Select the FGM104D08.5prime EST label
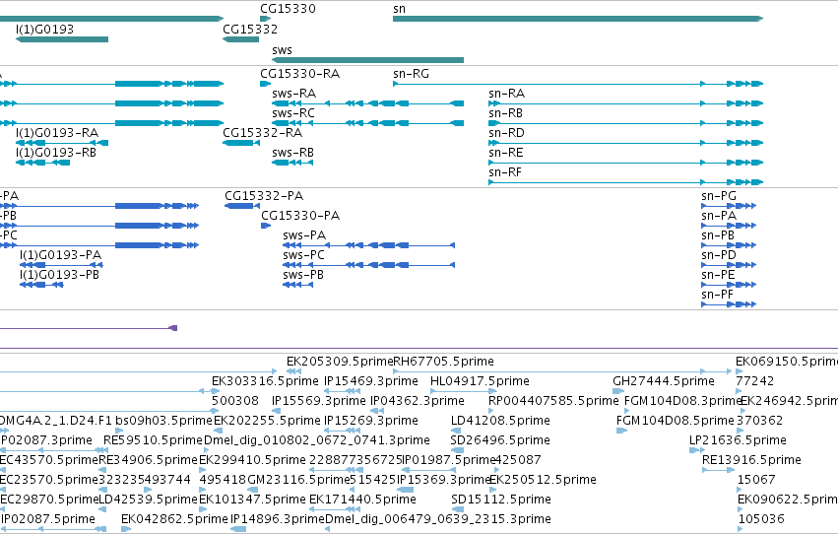The width and height of the screenshot is (838, 534). coord(676,422)
